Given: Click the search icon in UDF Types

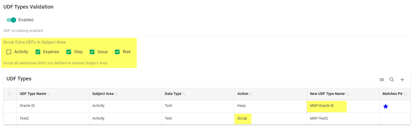Looking at the screenshot, I should [x=392, y=80].
